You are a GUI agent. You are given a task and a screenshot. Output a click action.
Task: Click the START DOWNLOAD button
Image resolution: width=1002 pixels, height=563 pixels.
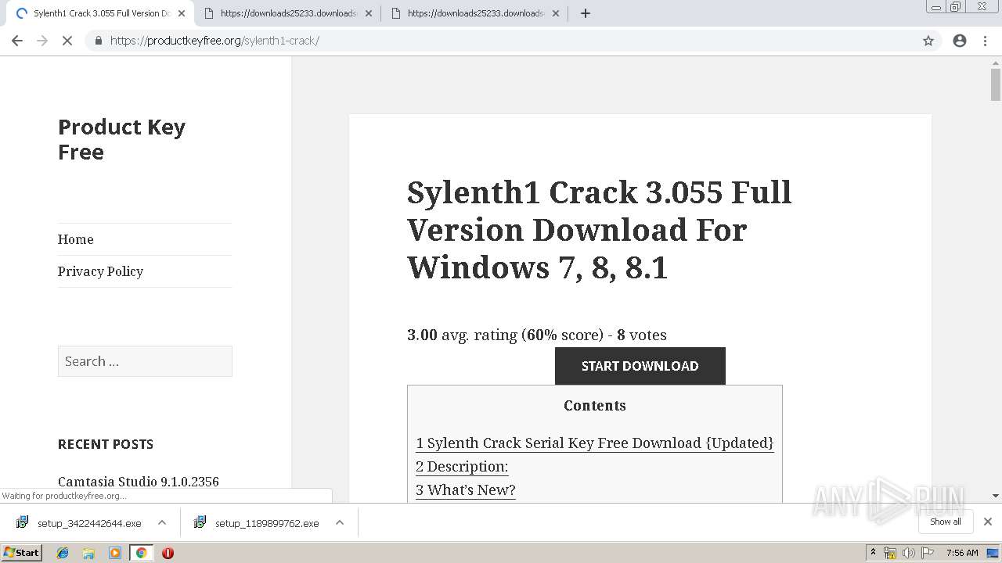(640, 366)
